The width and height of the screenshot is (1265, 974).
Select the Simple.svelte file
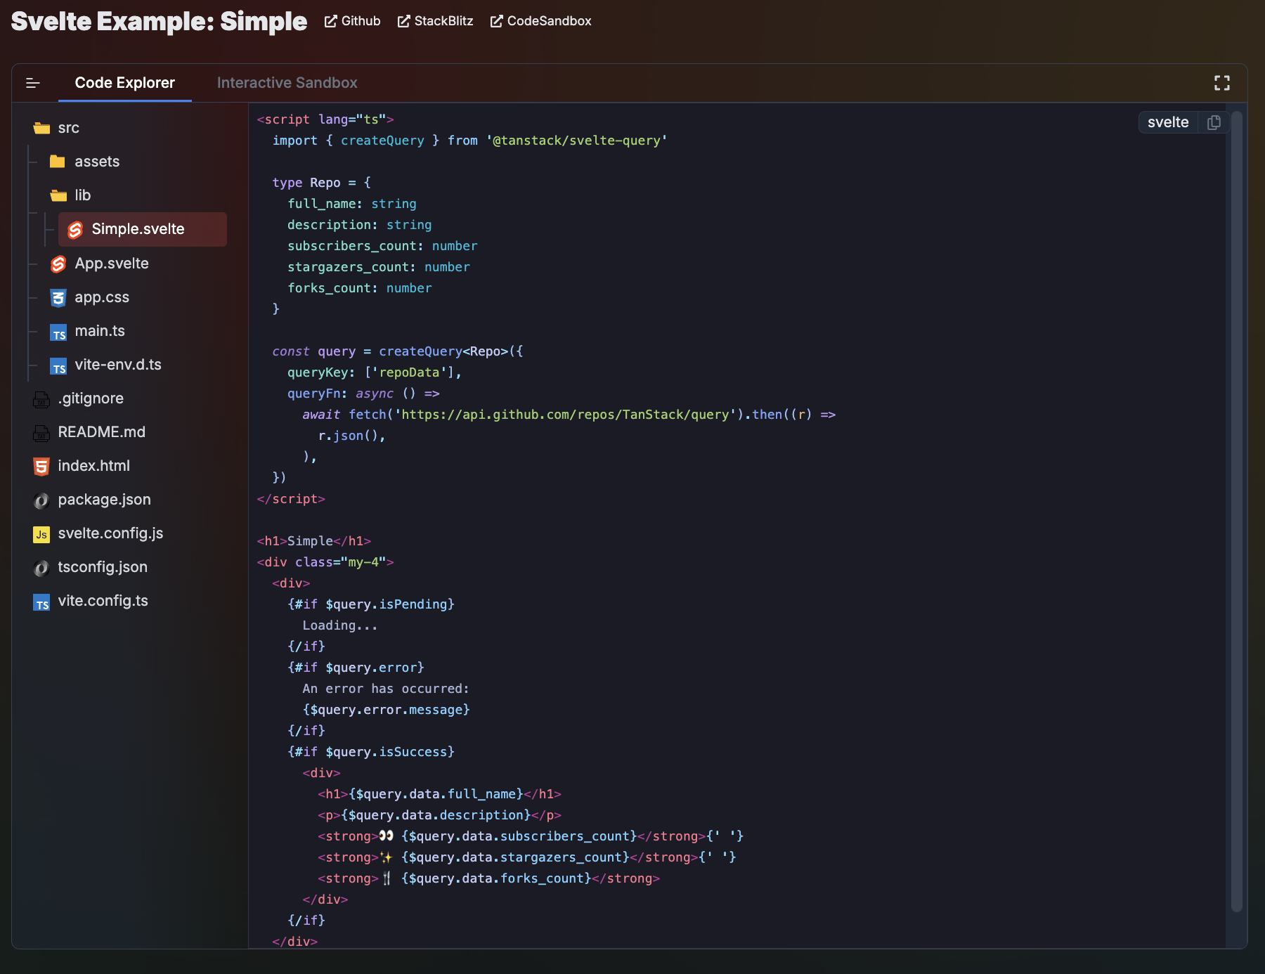143,229
